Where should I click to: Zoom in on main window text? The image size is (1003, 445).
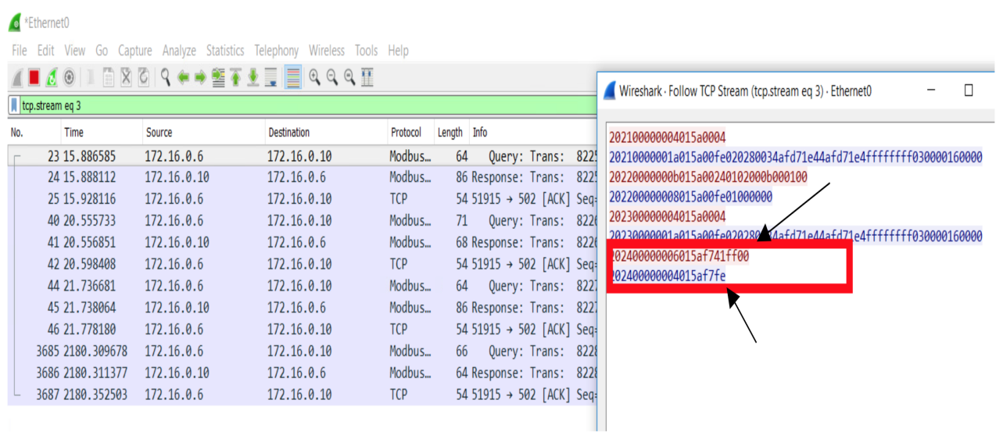pos(315,77)
